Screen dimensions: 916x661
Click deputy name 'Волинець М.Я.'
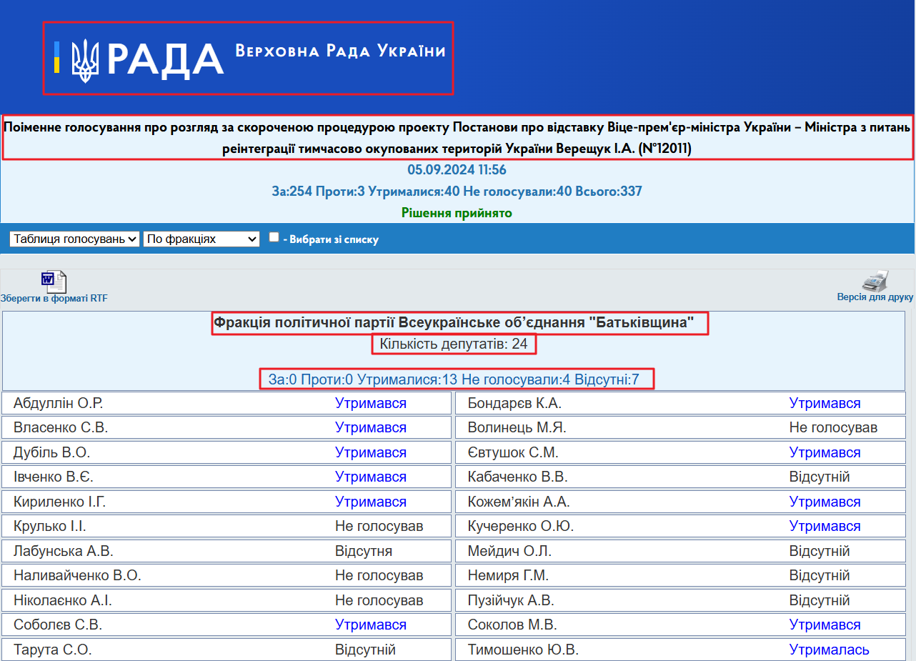click(517, 428)
